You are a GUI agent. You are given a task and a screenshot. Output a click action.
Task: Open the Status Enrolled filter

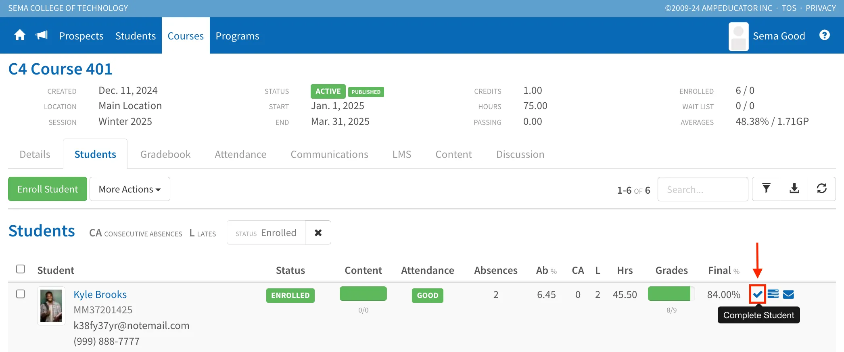pyautogui.click(x=266, y=232)
